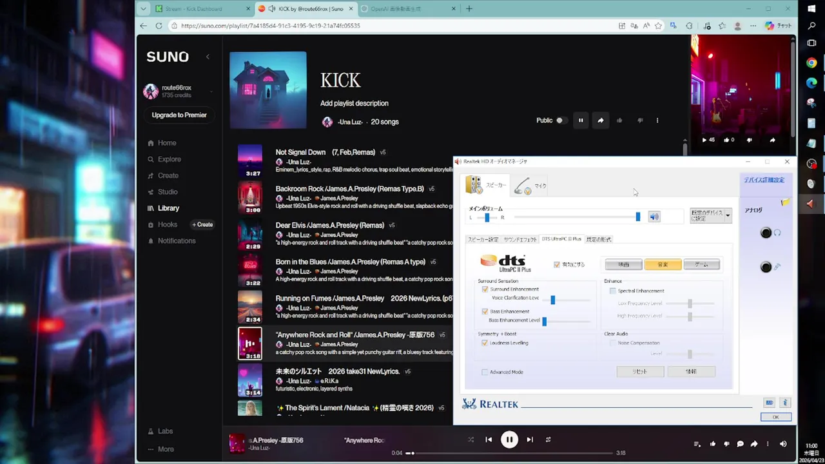The width and height of the screenshot is (825, 464).
Task: Click Bass Enhancement Level slider handle
Action: pyautogui.click(x=545, y=322)
